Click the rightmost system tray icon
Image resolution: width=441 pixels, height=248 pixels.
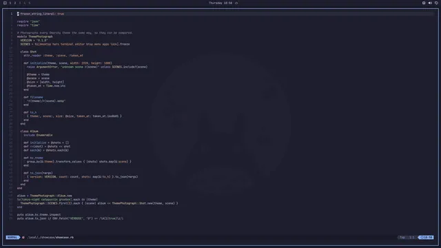pos(436,3)
